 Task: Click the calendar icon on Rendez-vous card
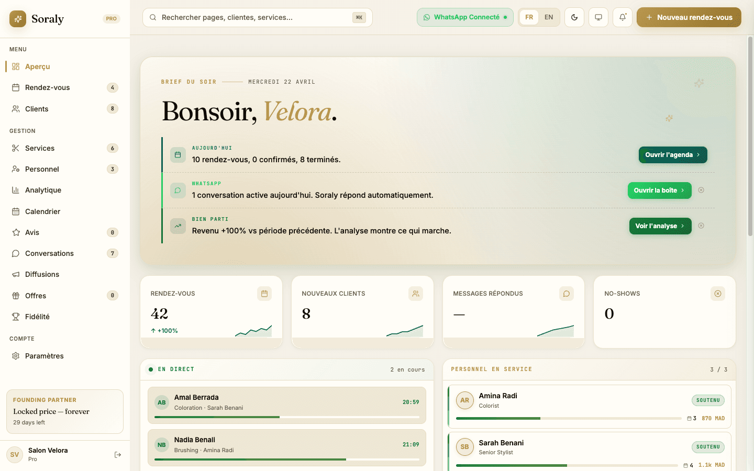point(264,294)
